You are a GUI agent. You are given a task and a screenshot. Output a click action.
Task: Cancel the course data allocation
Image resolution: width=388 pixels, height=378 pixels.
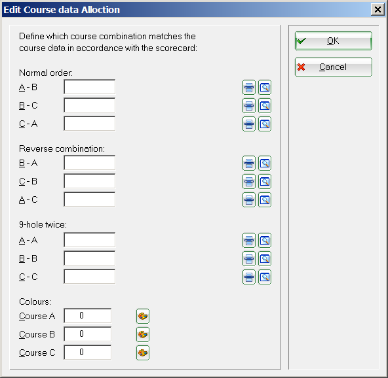334,67
